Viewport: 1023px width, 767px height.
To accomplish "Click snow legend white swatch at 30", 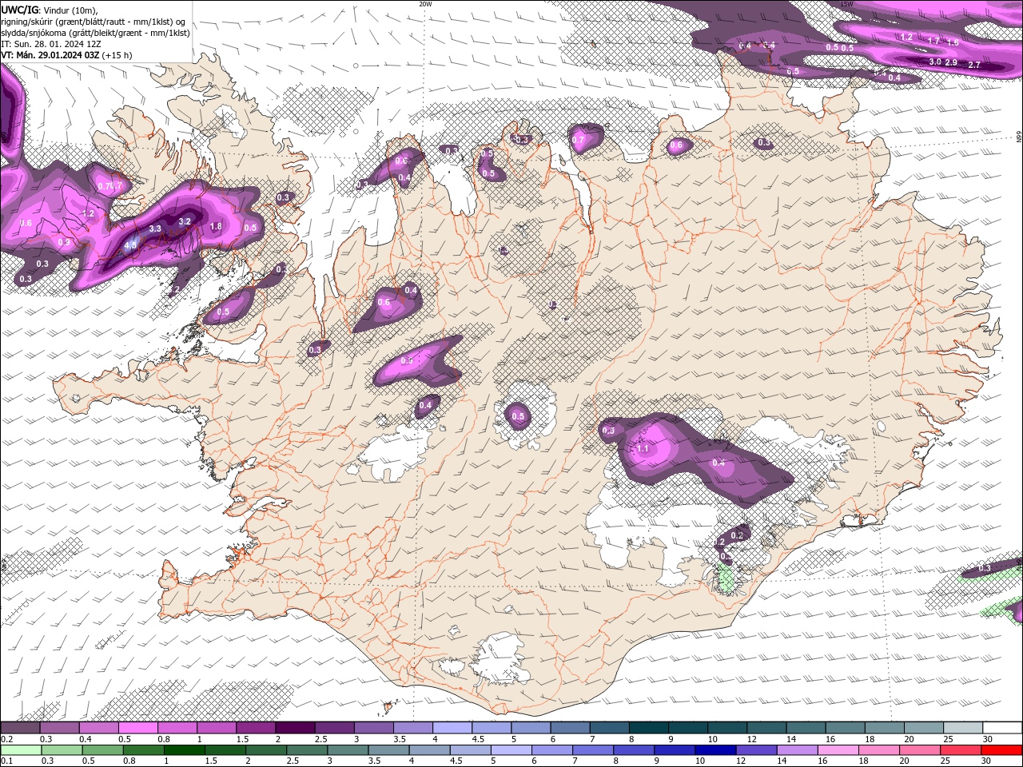I will 1002,728.
